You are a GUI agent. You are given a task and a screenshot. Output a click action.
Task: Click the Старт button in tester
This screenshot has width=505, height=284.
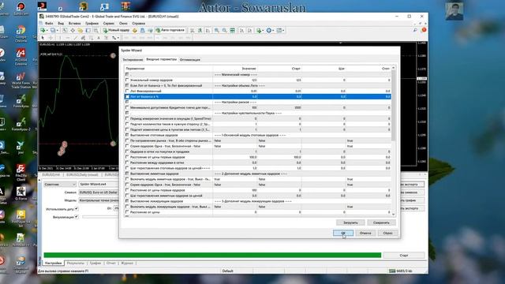click(404, 255)
